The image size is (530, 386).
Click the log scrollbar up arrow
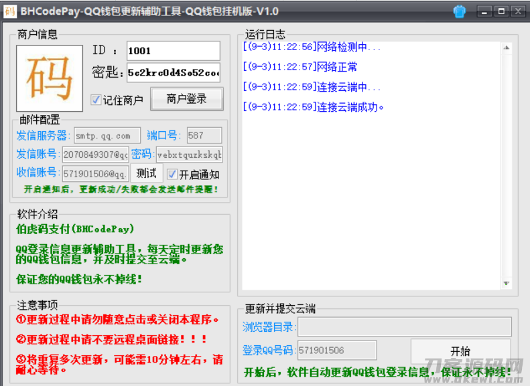(506, 47)
